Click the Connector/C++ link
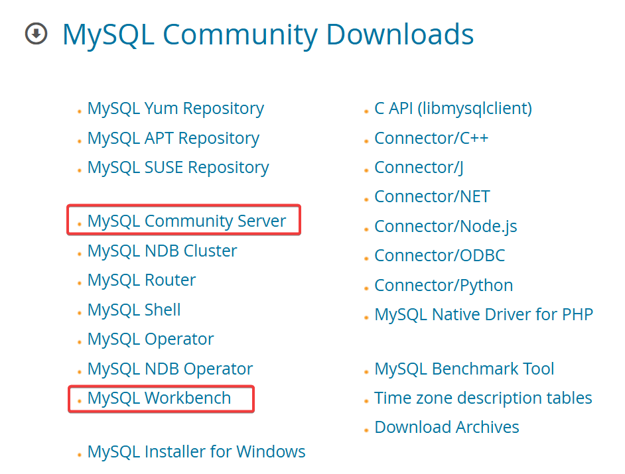The image size is (625, 474). (x=431, y=139)
